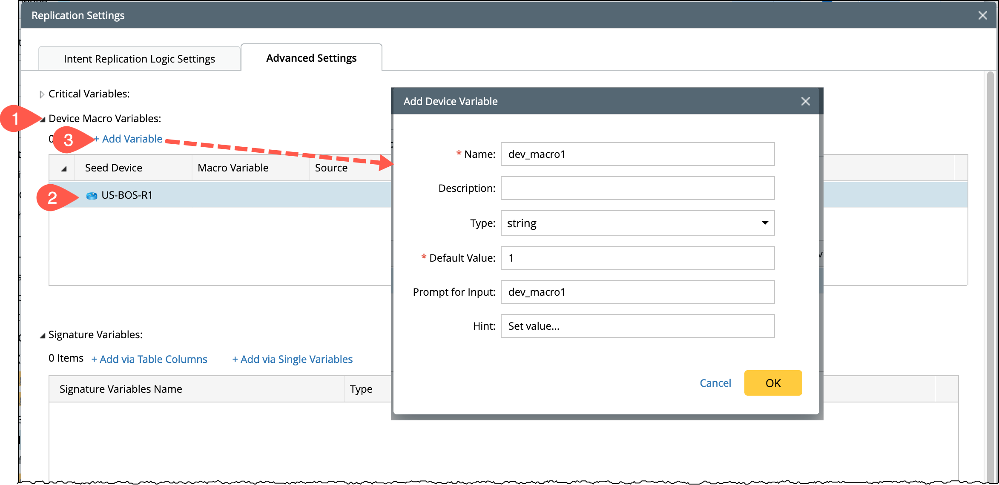Collapse the Device Macro Variables section
The height and width of the screenshot is (485, 999).
[43, 119]
